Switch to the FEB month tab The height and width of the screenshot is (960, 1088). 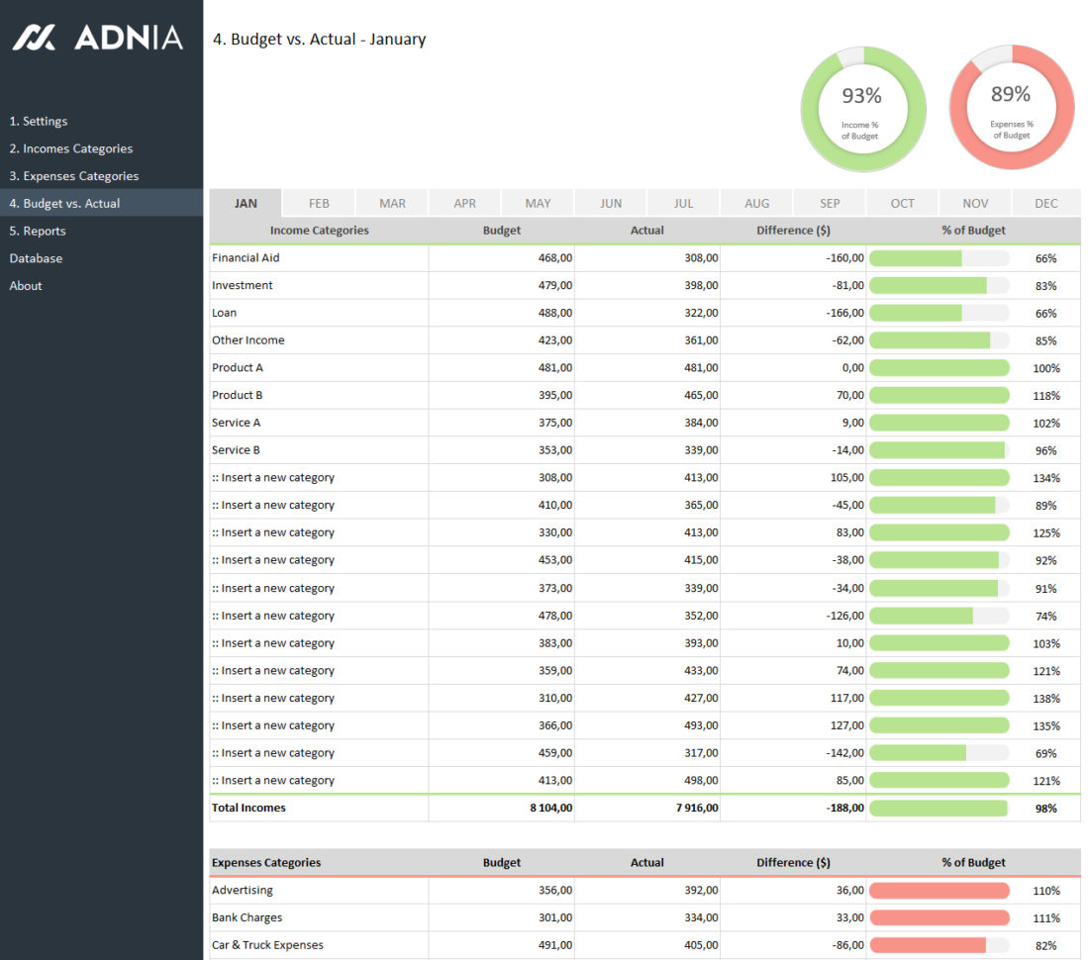pos(318,203)
